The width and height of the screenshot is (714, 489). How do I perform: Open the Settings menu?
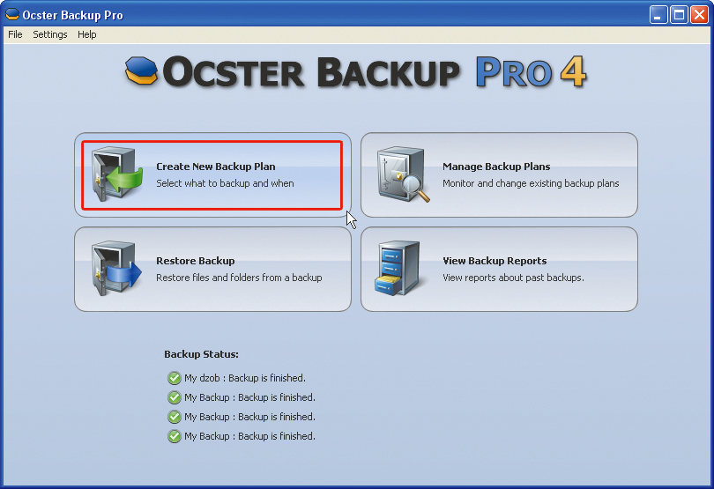coord(50,34)
